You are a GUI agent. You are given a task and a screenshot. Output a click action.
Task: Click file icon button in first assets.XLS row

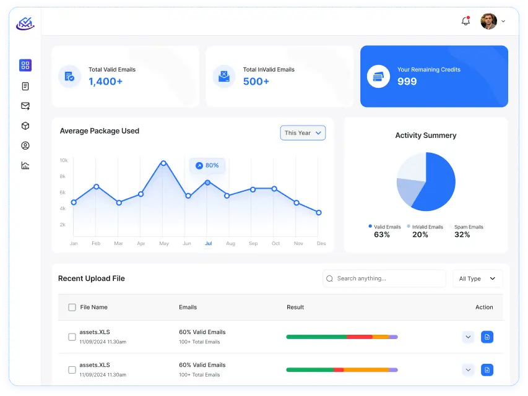[x=487, y=337]
